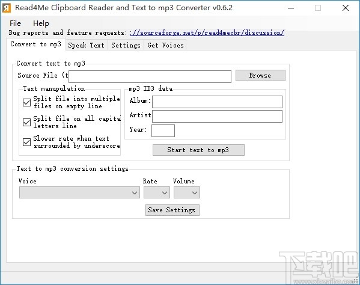Open the sourceforge discussion link
Image resolution: width=360 pixels, height=285 pixels.
coord(207,33)
